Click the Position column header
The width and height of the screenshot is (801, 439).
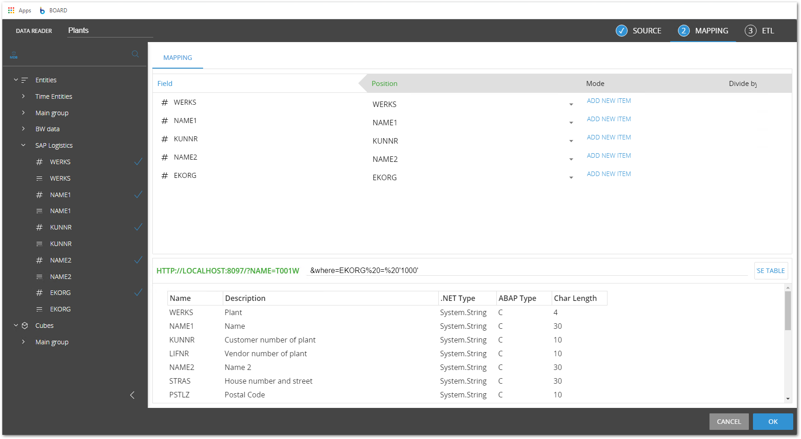384,84
